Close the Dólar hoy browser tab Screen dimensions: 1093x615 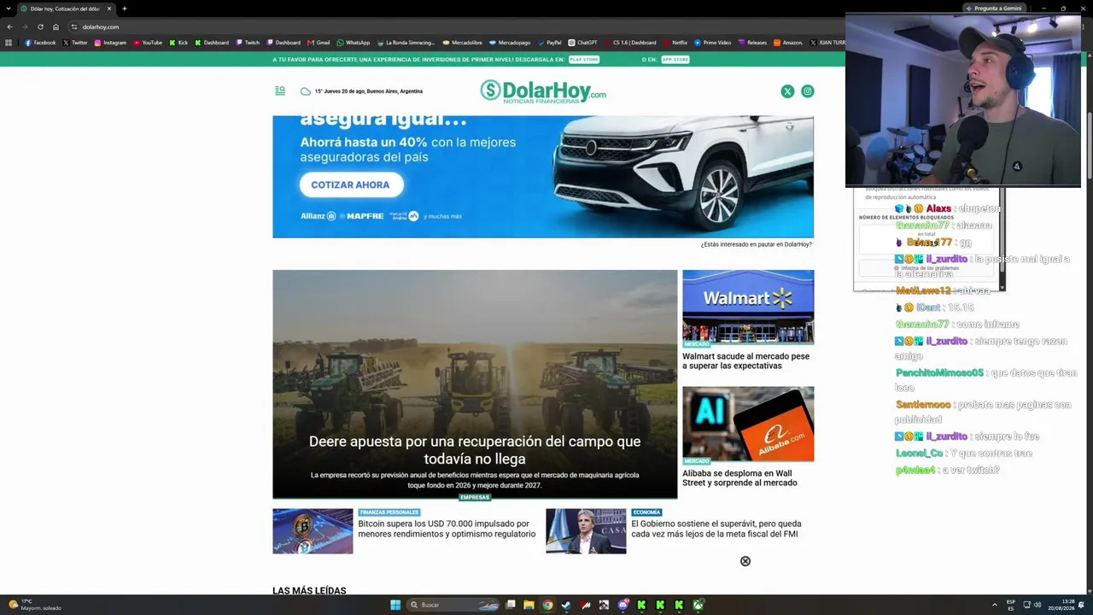[109, 9]
